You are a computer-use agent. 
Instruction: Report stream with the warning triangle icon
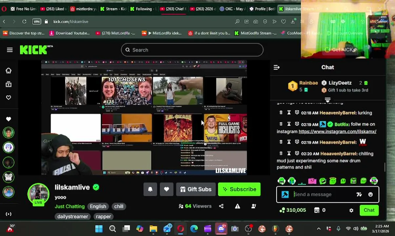pyautogui.click(x=238, y=206)
